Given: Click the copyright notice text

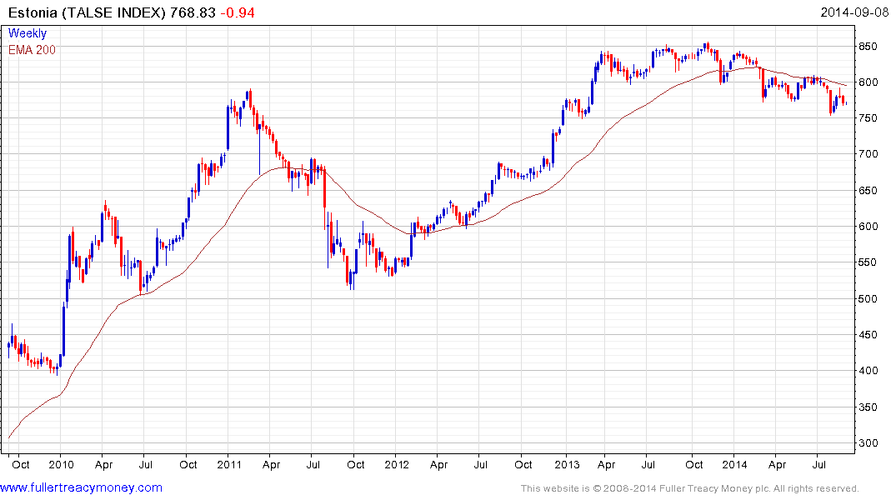Looking at the screenshot, I should click(x=690, y=488).
